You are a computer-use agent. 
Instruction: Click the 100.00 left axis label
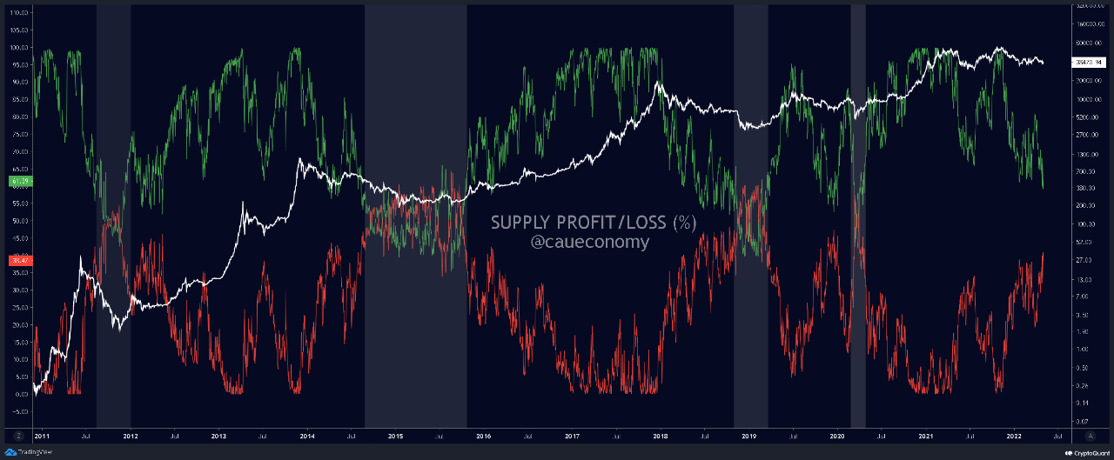pos(20,49)
